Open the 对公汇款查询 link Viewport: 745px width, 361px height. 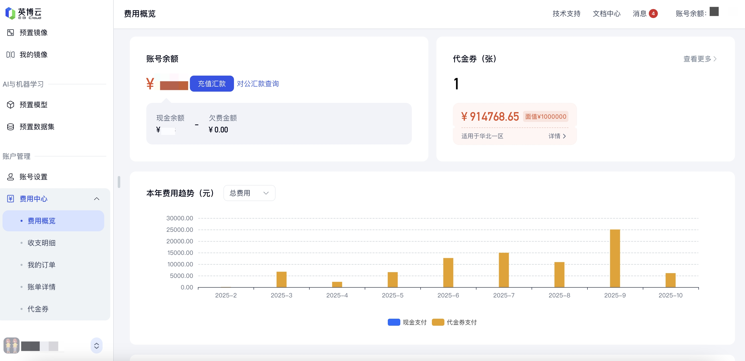(258, 84)
